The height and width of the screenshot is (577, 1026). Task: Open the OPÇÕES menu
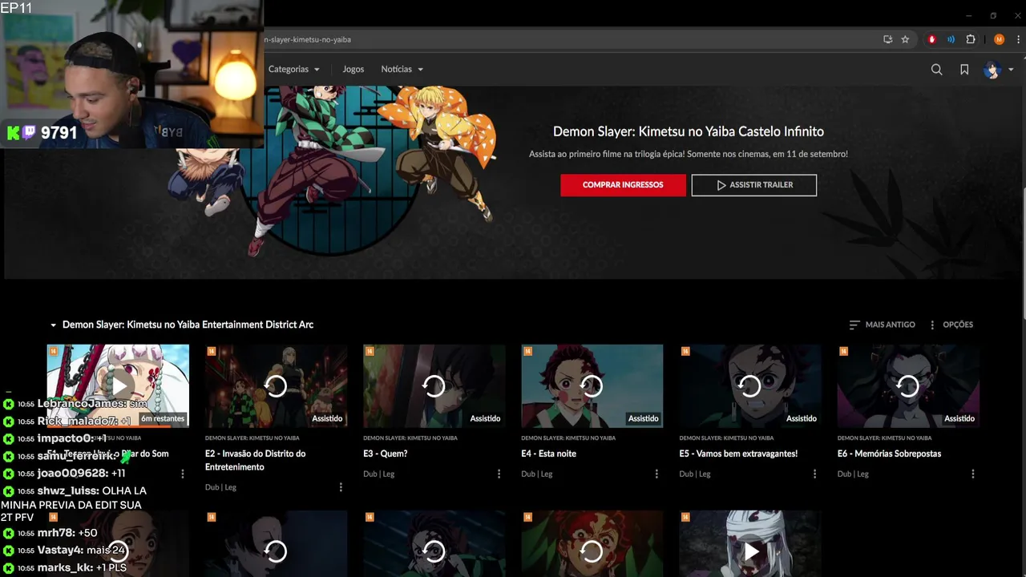click(951, 325)
